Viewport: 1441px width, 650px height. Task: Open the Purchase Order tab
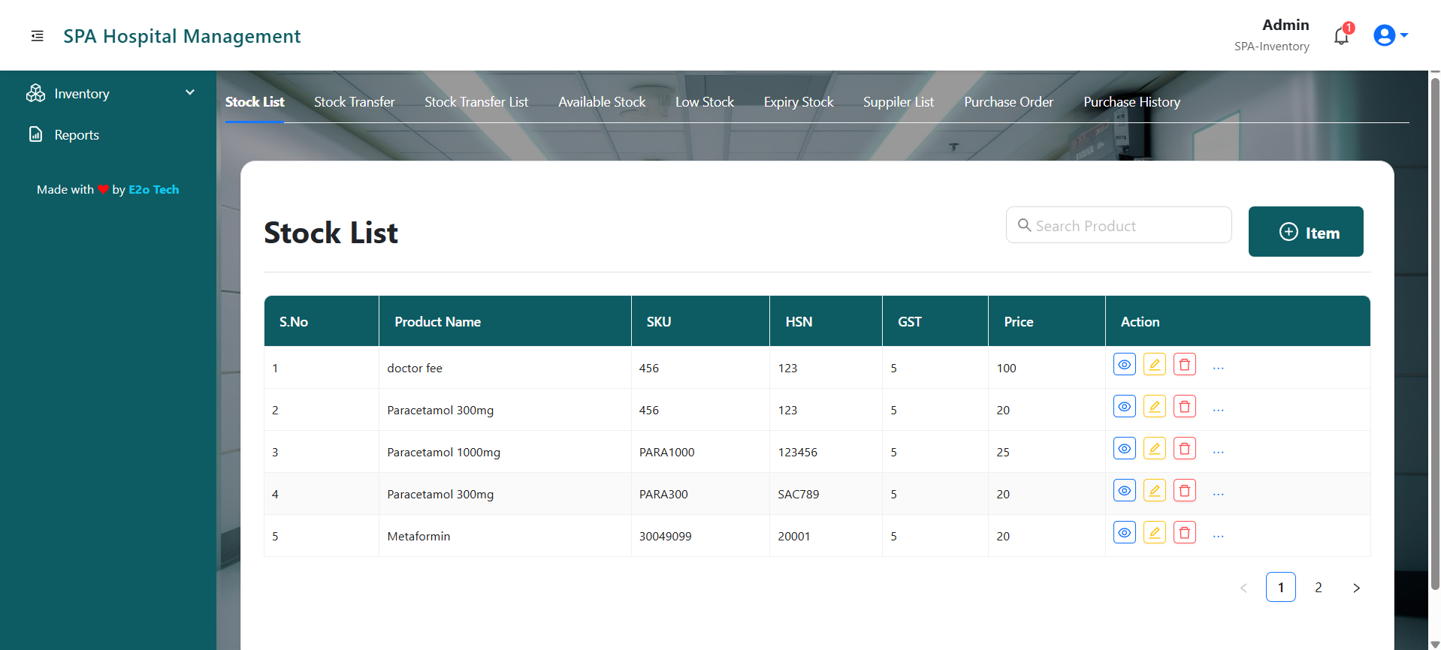[1008, 102]
